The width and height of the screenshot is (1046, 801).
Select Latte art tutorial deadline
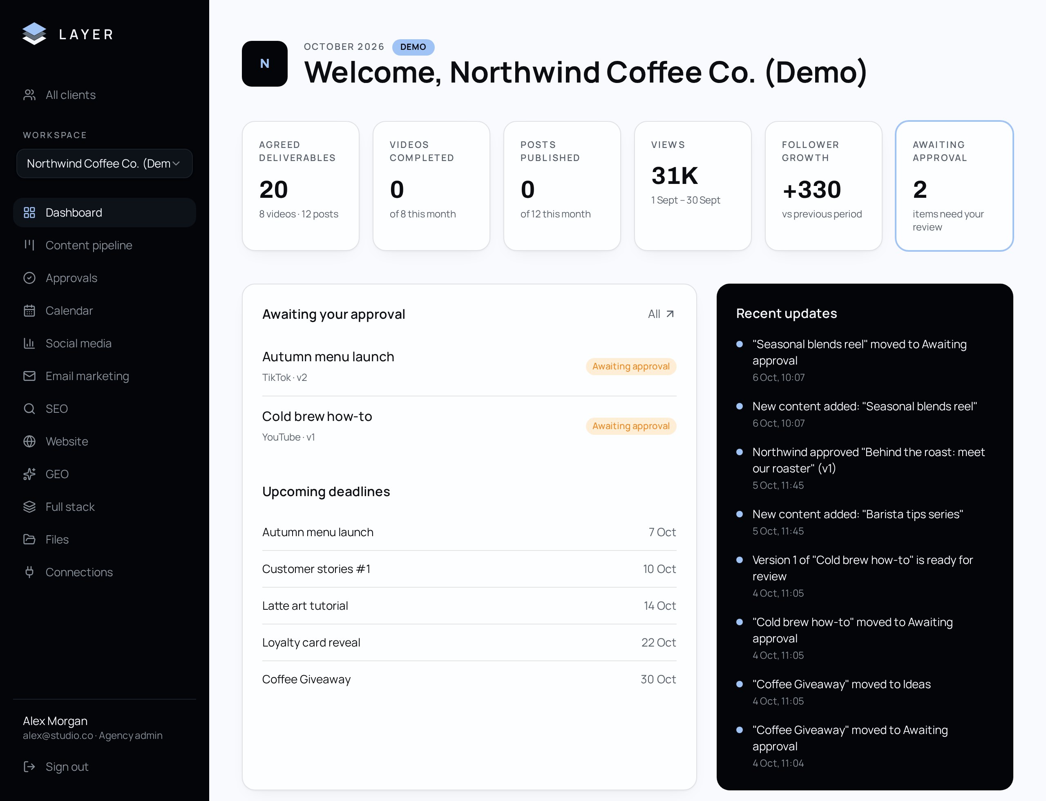pyautogui.click(x=469, y=606)
